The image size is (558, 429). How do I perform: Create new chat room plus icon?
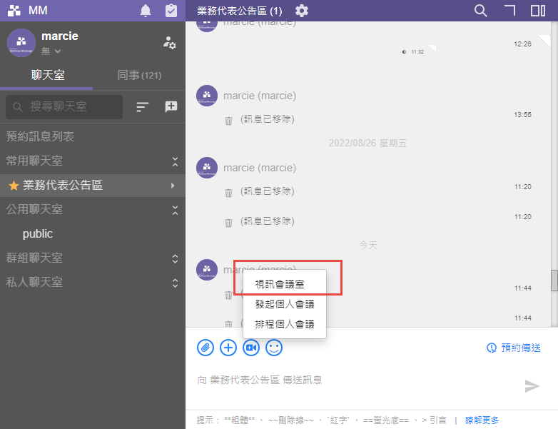tap(171, 106)
